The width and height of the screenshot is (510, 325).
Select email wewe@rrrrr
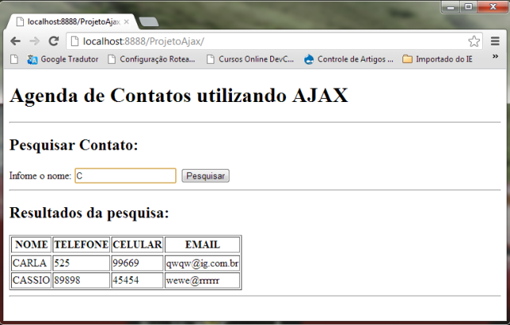click(x=202, y=280)
